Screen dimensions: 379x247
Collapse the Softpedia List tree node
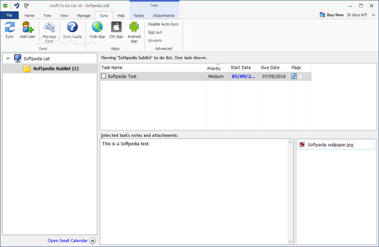8,58
